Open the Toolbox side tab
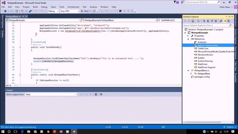Screen dimensions: 238x134 (x=3, y=34)
